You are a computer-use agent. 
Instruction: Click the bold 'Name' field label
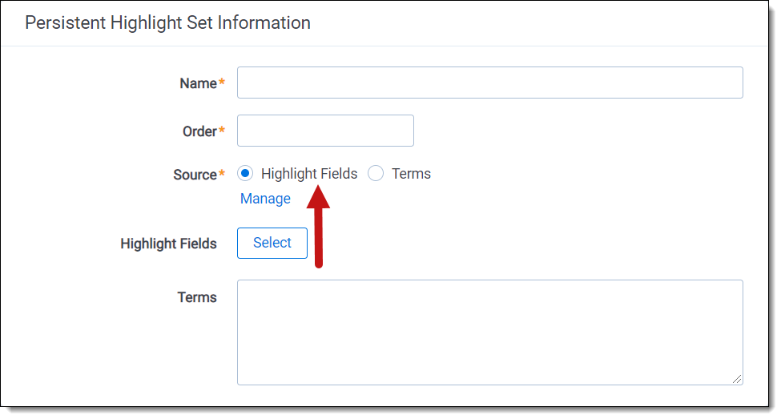point(198,83)
